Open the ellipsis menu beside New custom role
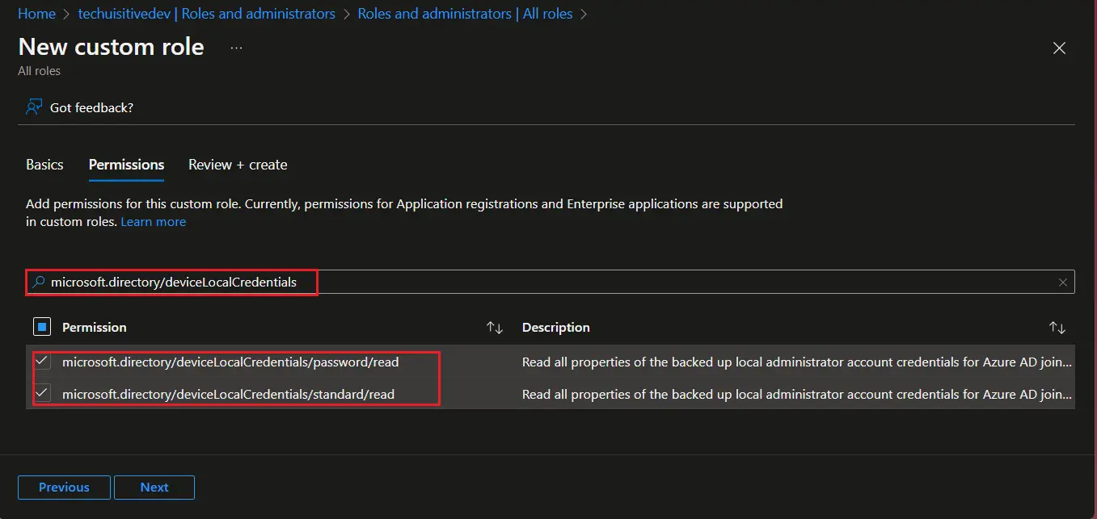The height and width of the screenshot is (519, 1097). [235, 48]
